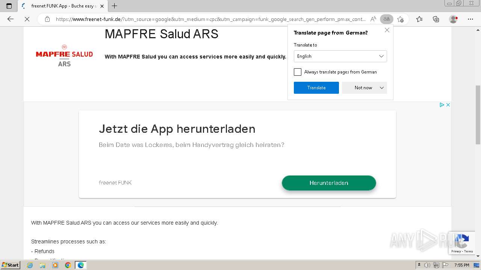The image size is (481, 270).
Task: Open the user profile icon
Action: tap(453, 19)
